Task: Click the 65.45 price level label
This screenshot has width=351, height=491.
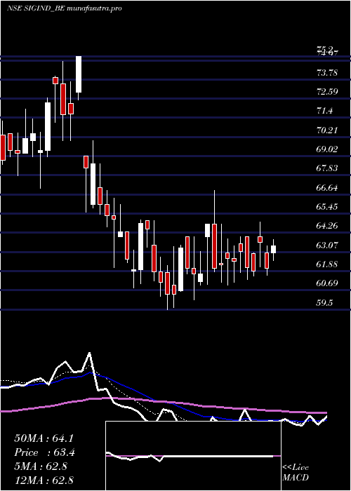Action: pos(327,207)
